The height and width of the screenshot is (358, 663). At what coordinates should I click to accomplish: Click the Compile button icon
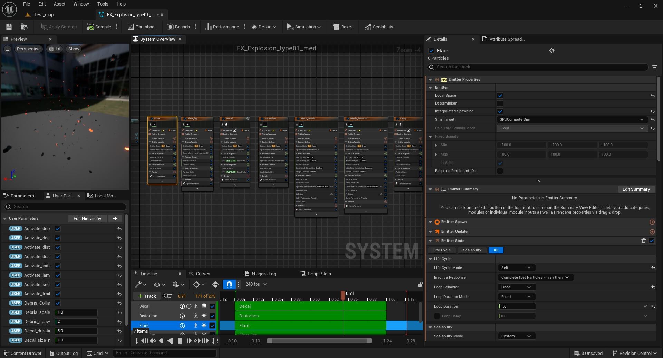click(x=90, y=27)
